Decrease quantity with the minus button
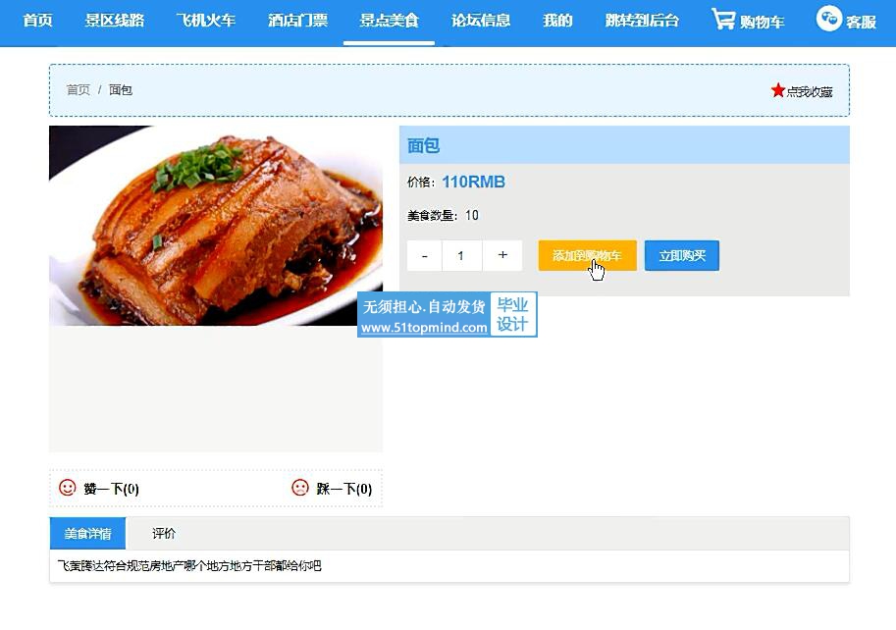The height and width of the screenshot is (630, 896). pos(424,256)
